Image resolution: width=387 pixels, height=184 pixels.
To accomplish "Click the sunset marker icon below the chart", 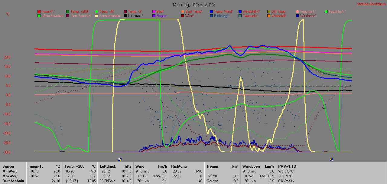I will [332, 159].
